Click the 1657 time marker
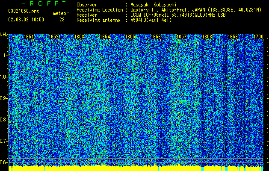The height and width of the screenshot is (171, 269). (x=181, y=37)
